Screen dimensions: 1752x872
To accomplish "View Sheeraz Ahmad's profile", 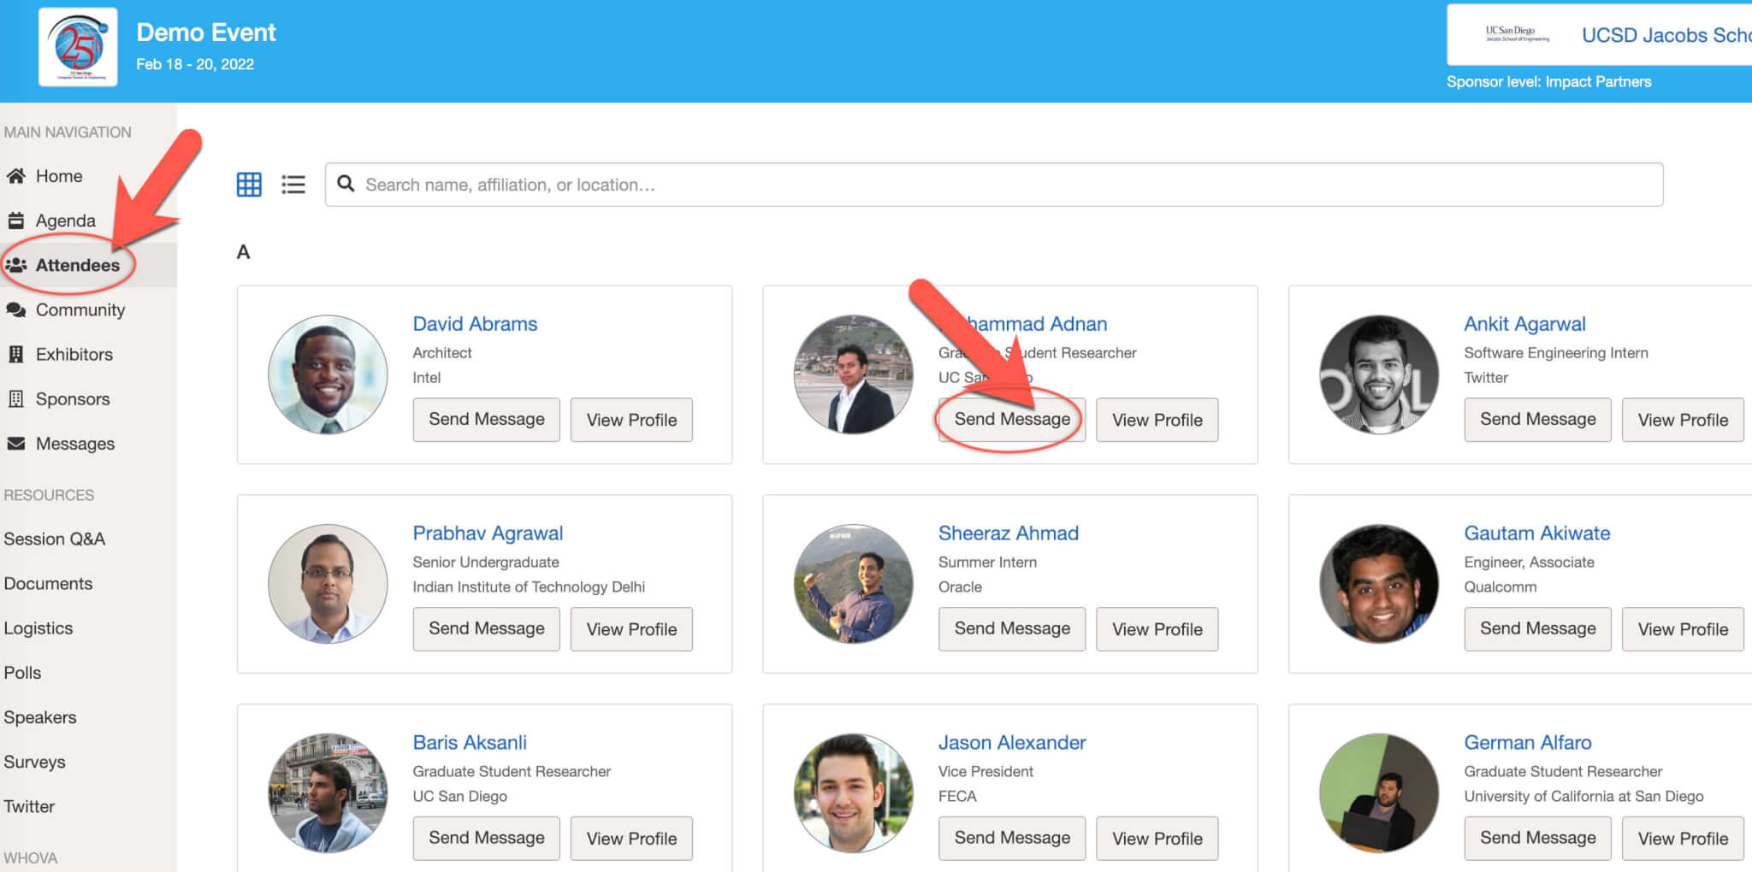I will tap(1157, 628).
